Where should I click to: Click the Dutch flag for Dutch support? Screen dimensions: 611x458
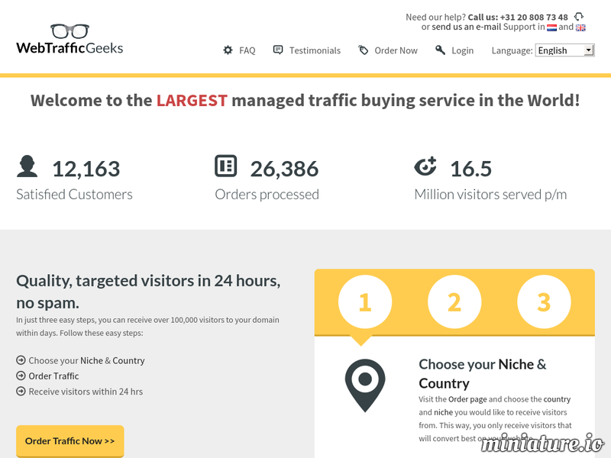[551, 26]
